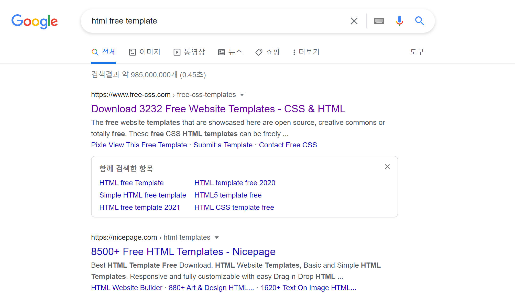Screen dimensions: 515x306
Task: Switch to the 이미지 tab
Action: coord(145,52)
